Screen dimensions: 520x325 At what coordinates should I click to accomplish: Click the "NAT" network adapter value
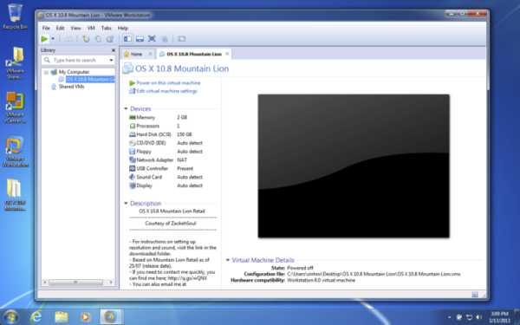tap(182, 160)
